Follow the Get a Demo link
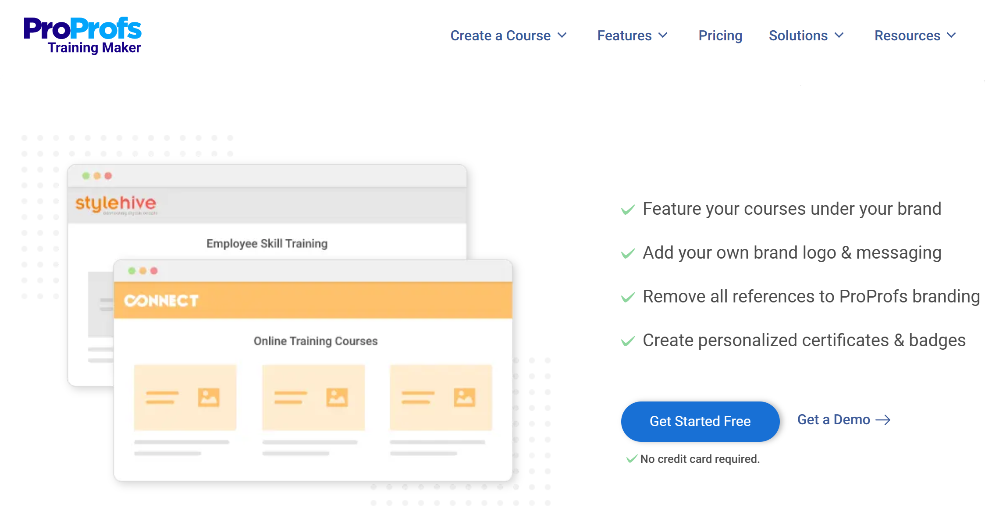 [x=844, y=419]
